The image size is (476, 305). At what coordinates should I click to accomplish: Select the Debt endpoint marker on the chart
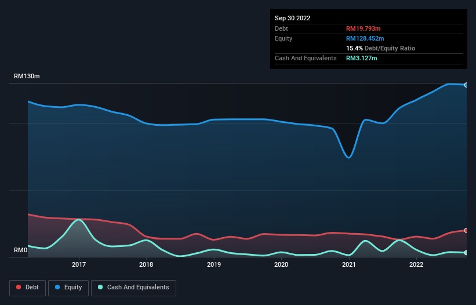(466, 230)
